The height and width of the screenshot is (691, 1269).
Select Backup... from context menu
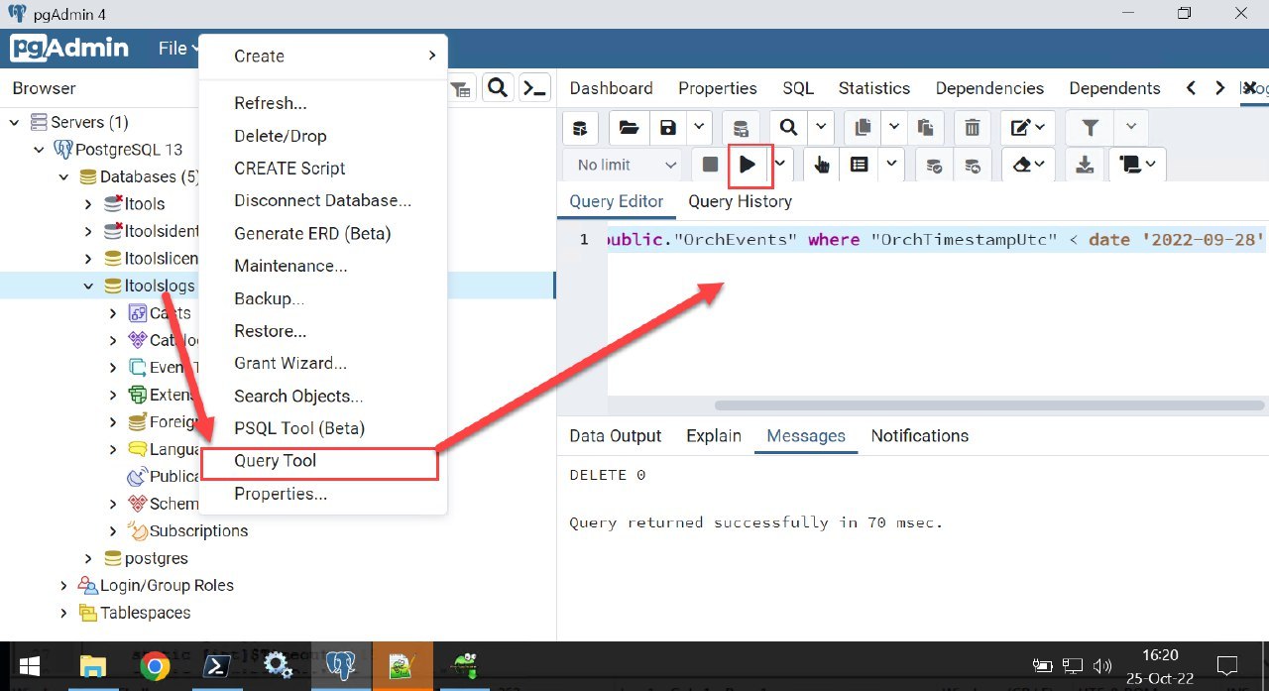[323, 298]
